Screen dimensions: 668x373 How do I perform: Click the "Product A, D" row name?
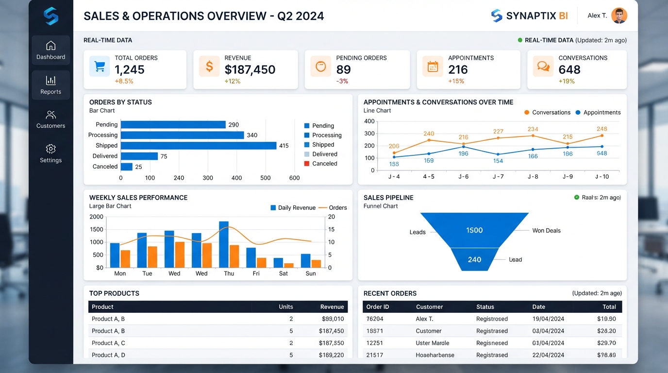click(108, 355)
